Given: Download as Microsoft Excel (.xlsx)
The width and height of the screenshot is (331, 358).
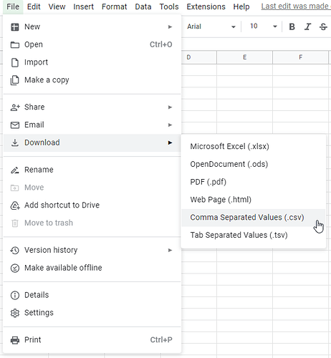Looking at the screenshot, I should click(254, 147).
